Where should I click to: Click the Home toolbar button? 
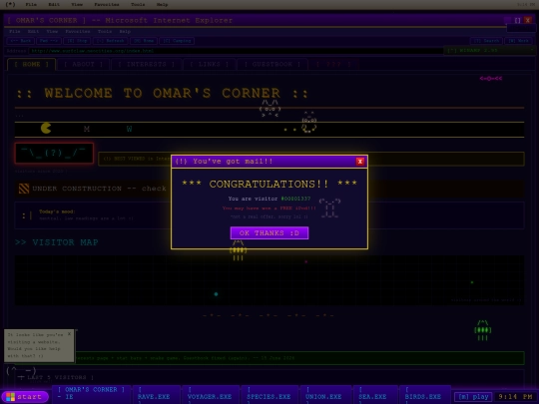144,41
